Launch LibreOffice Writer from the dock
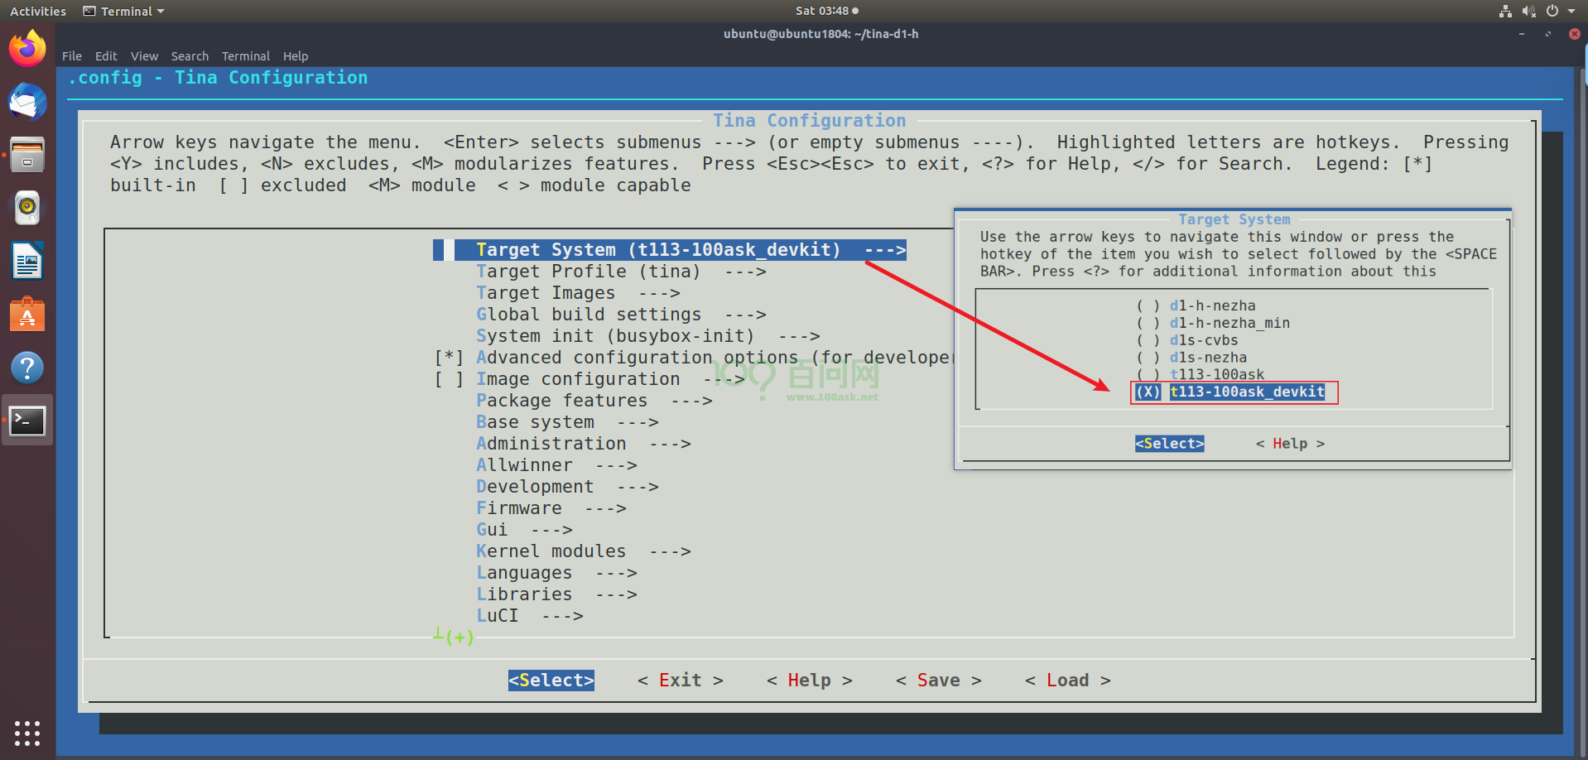 tap(27, 262)
